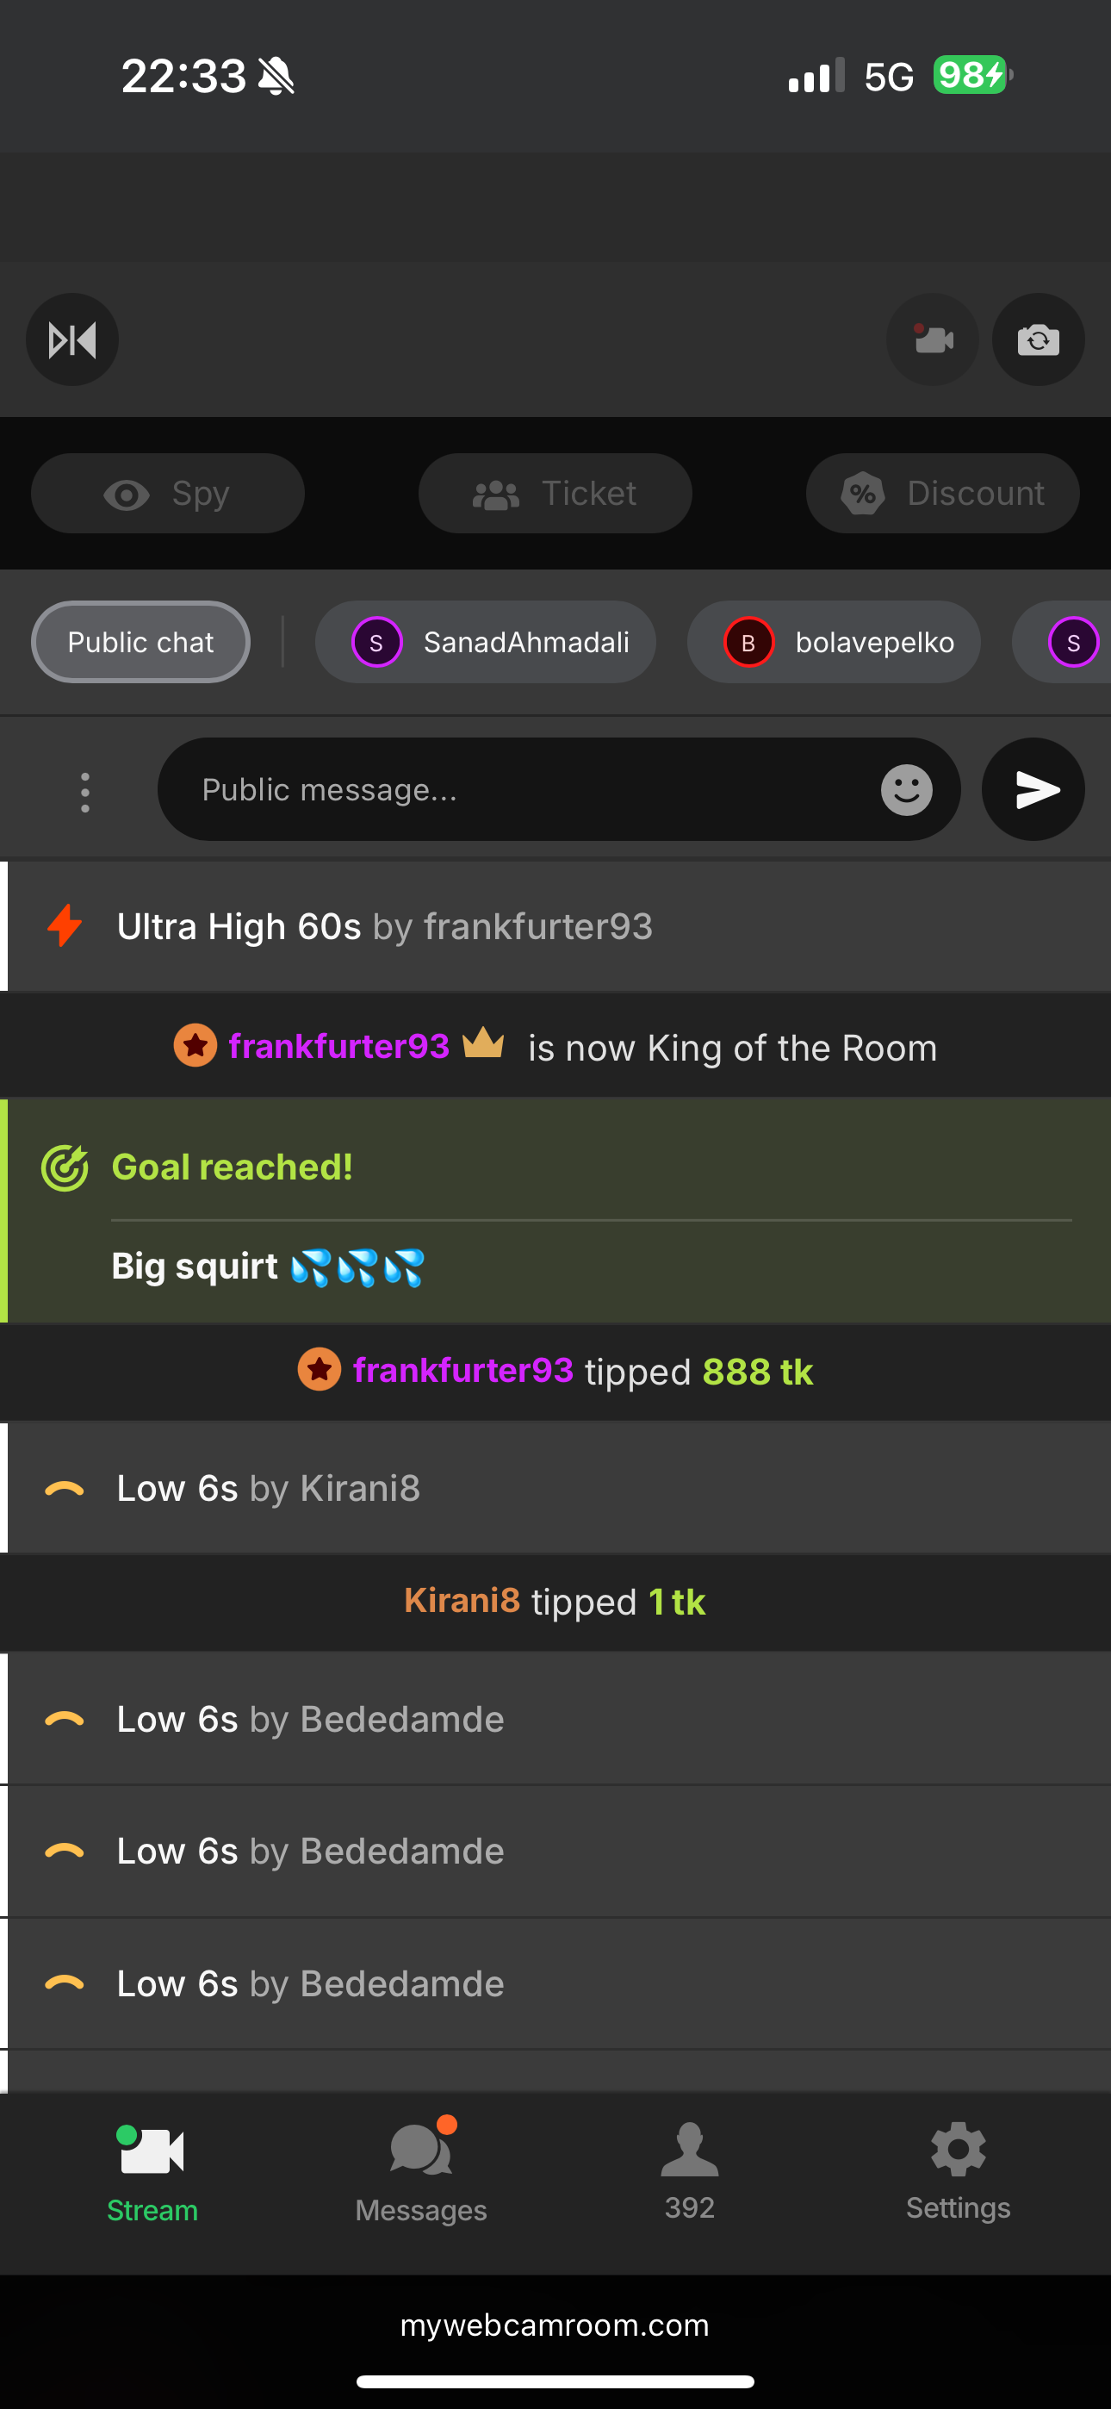Open Settings gear in bottom bar
Screen dimensions: 1111x2409
click(x=958, y=2171)
